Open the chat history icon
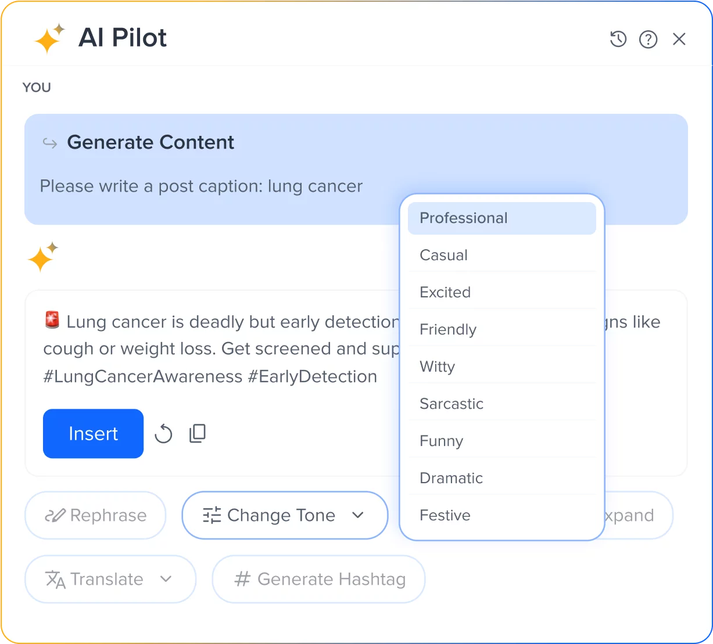 (618, 39)
